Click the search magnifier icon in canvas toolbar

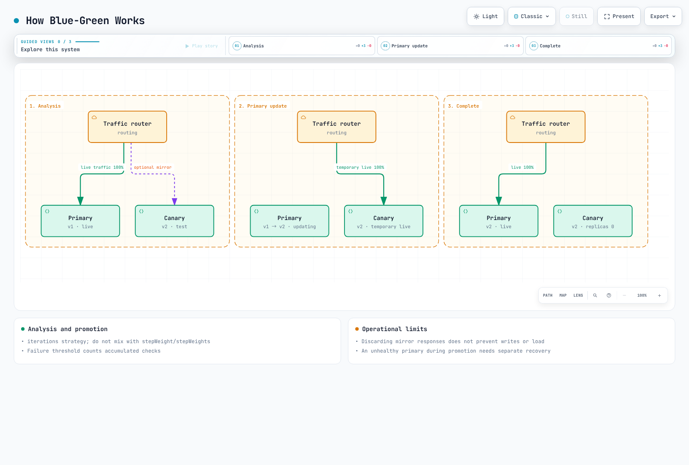[x=595, y=295]
